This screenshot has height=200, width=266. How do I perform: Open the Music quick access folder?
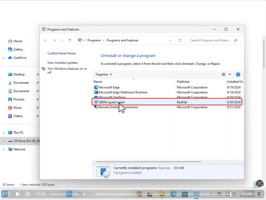[x=15, y=108]
